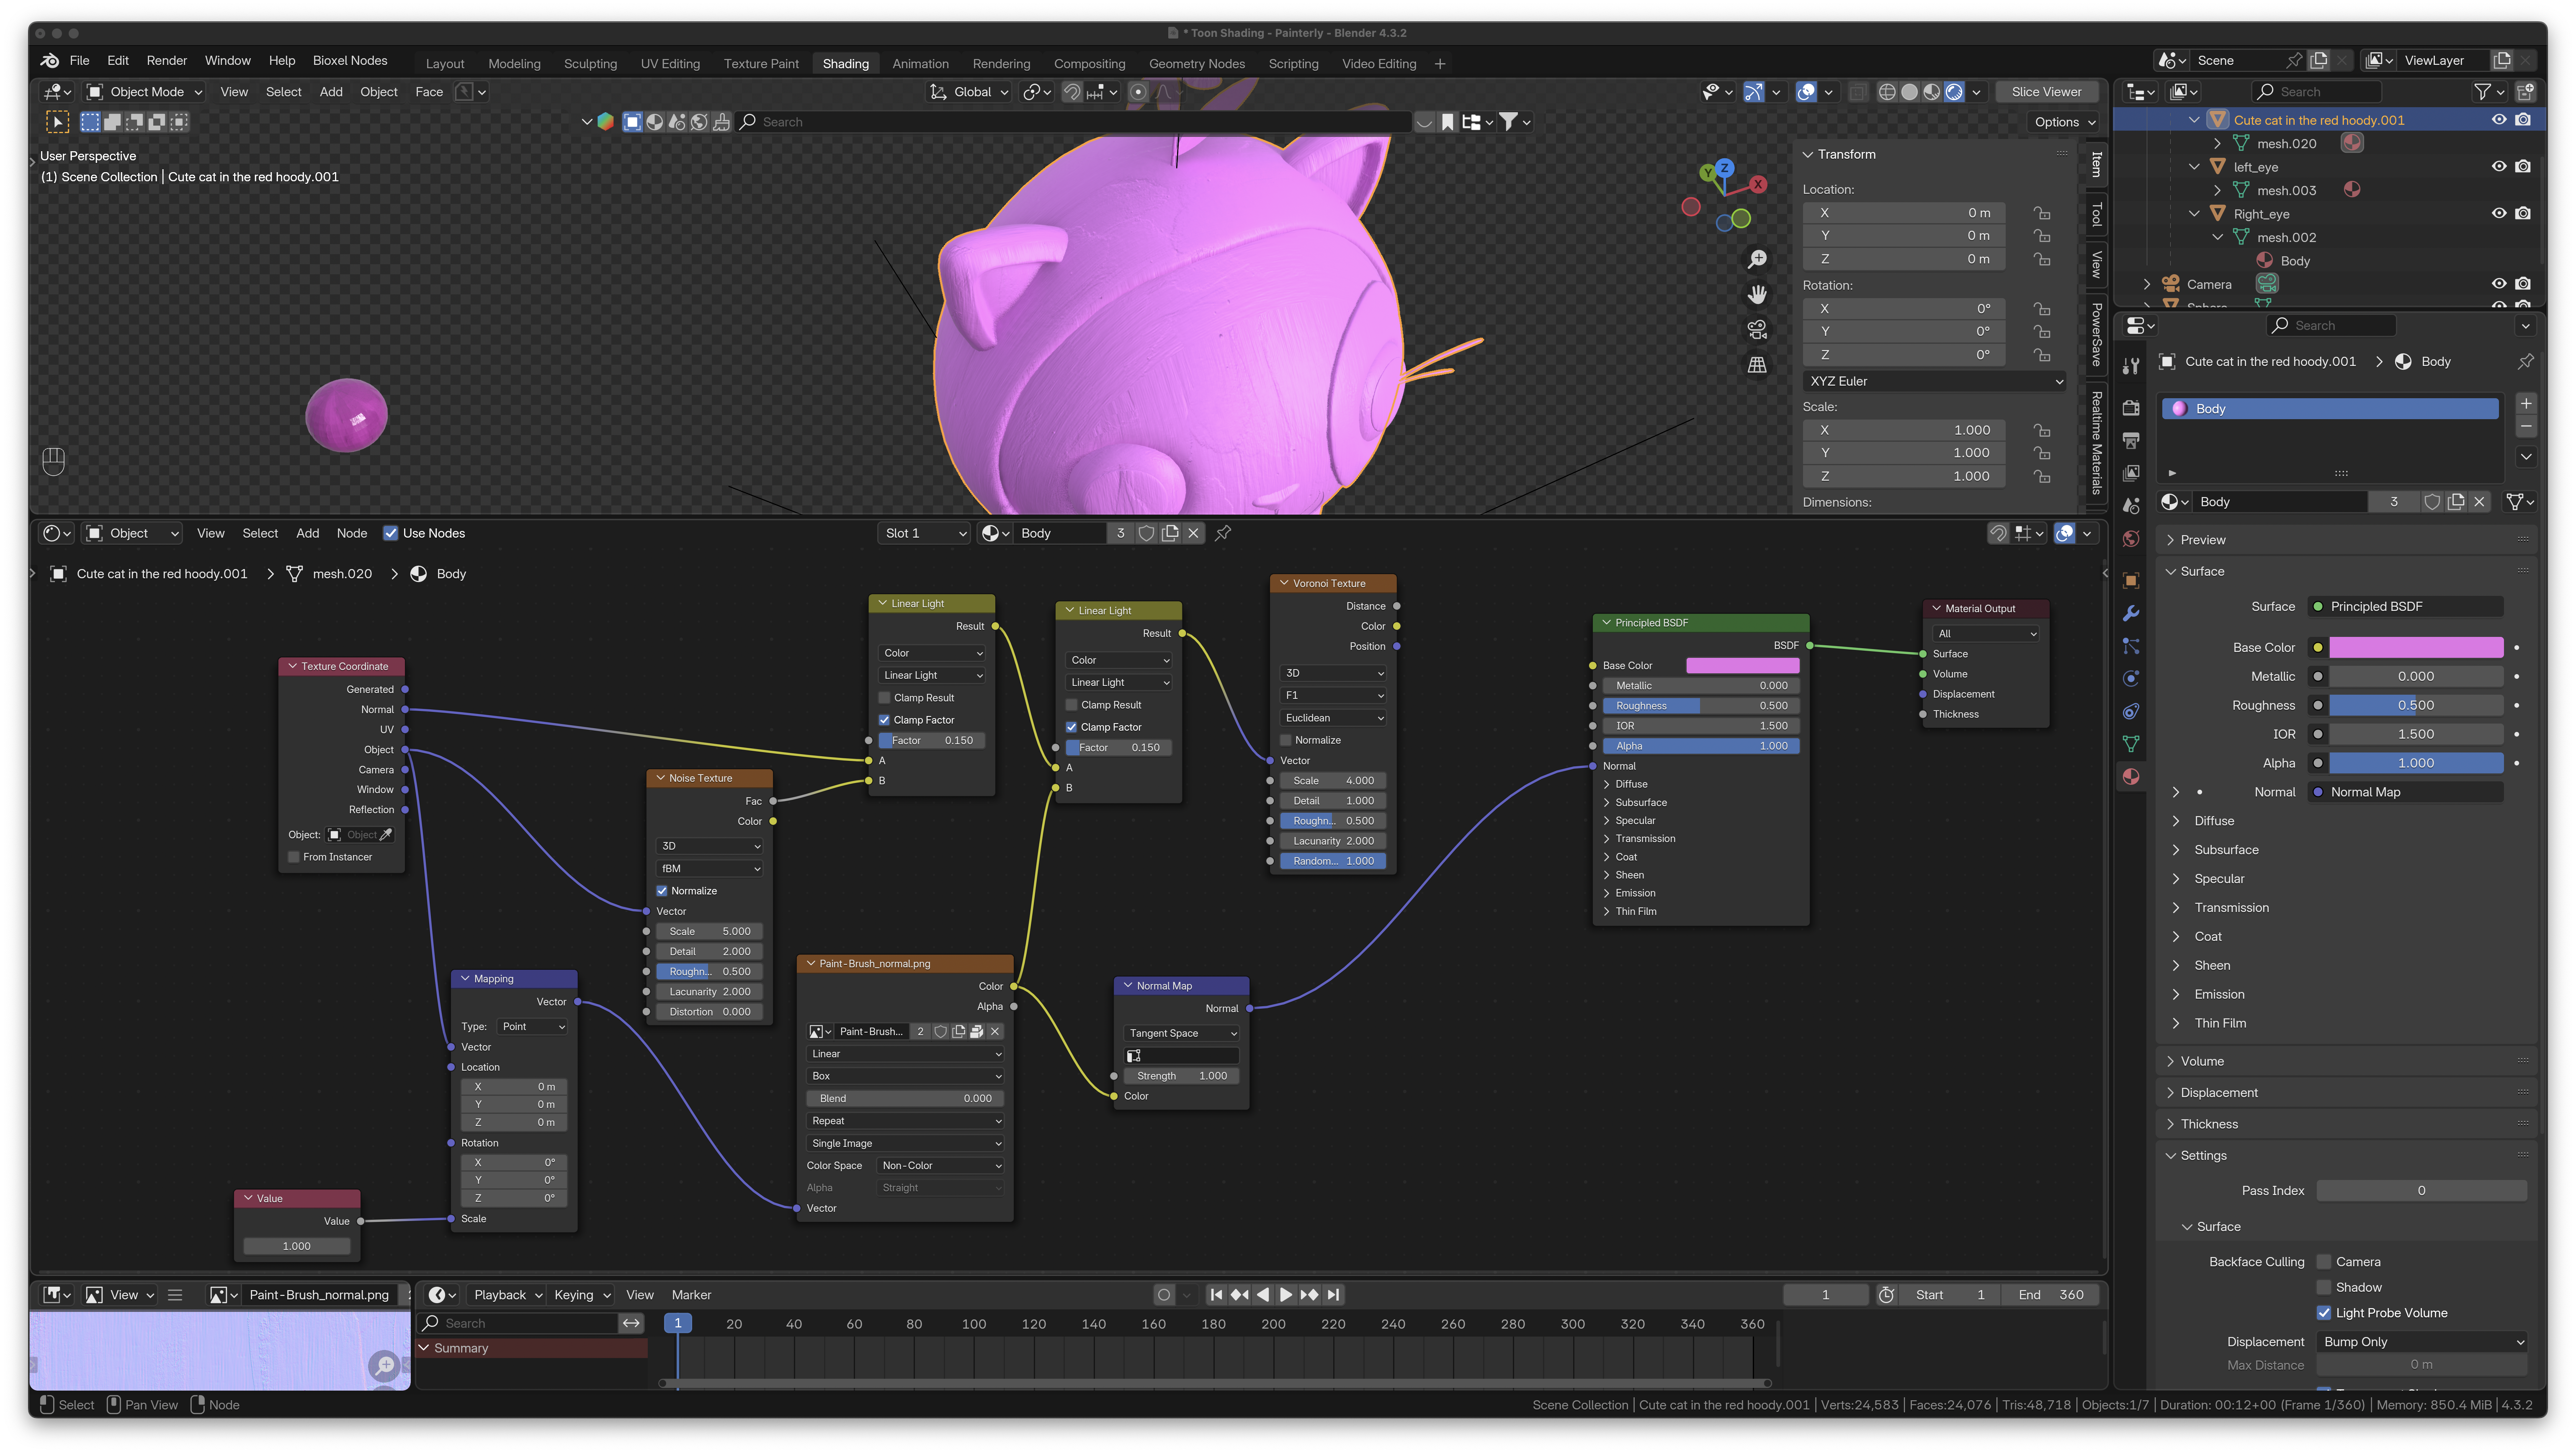The width and height of the screenshot is (2576, 1453).
Task: Open the Bump Only displacement dropdown
Action: 2421,1342
